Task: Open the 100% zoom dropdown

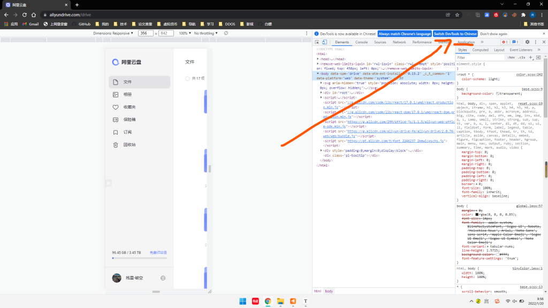Action: pyautogui.click(x=185, y=33)
